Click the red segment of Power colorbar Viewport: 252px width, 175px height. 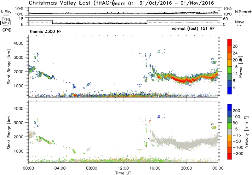(230, 42)
